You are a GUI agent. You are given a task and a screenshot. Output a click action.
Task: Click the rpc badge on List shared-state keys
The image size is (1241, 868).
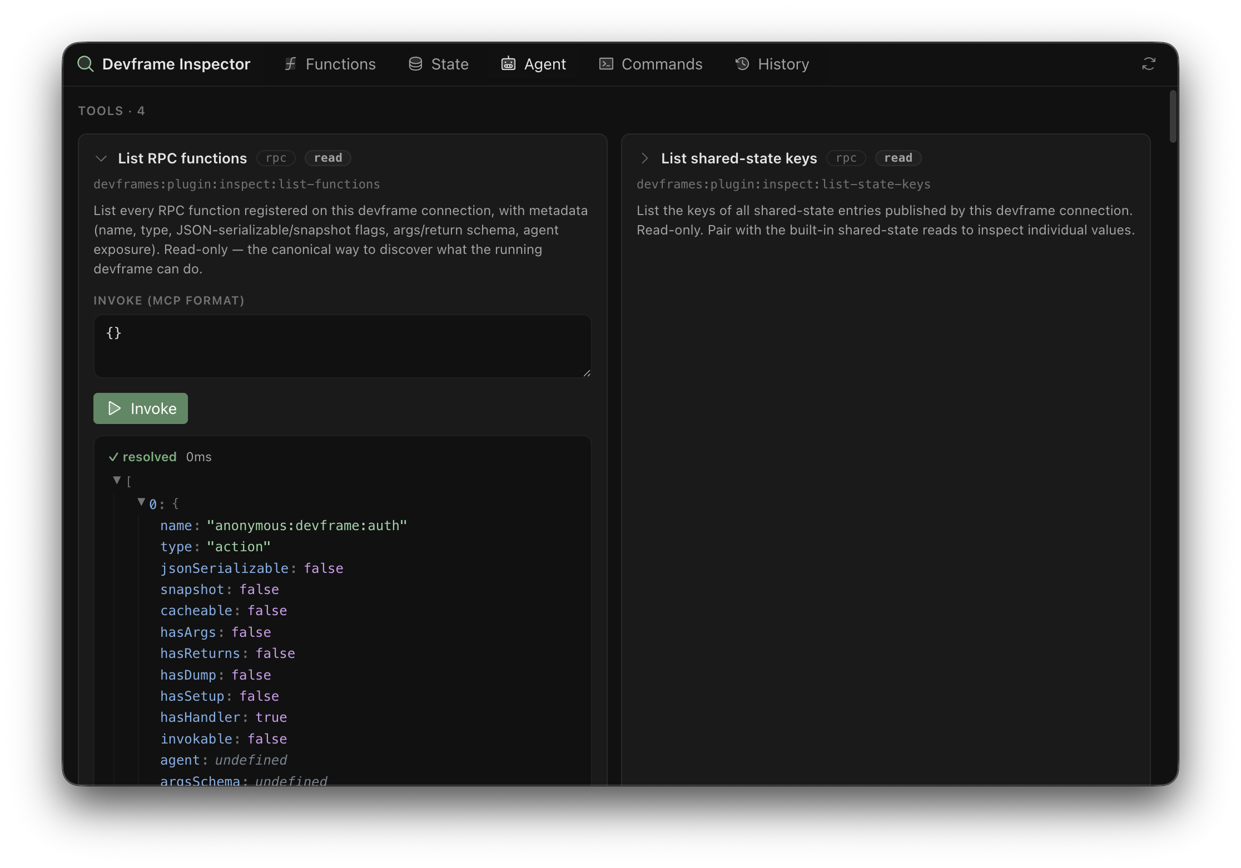(x=846, y=158)
